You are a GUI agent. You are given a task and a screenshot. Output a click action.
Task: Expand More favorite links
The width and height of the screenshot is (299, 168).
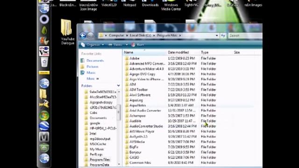click(93, 79)
